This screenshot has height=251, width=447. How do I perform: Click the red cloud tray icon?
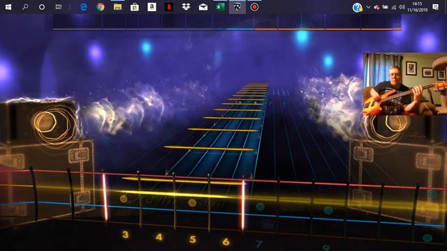click(x=376, y=8)
